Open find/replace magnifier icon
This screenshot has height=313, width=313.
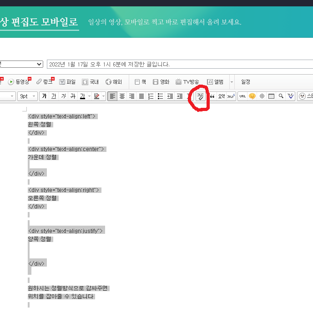(281, 96)
